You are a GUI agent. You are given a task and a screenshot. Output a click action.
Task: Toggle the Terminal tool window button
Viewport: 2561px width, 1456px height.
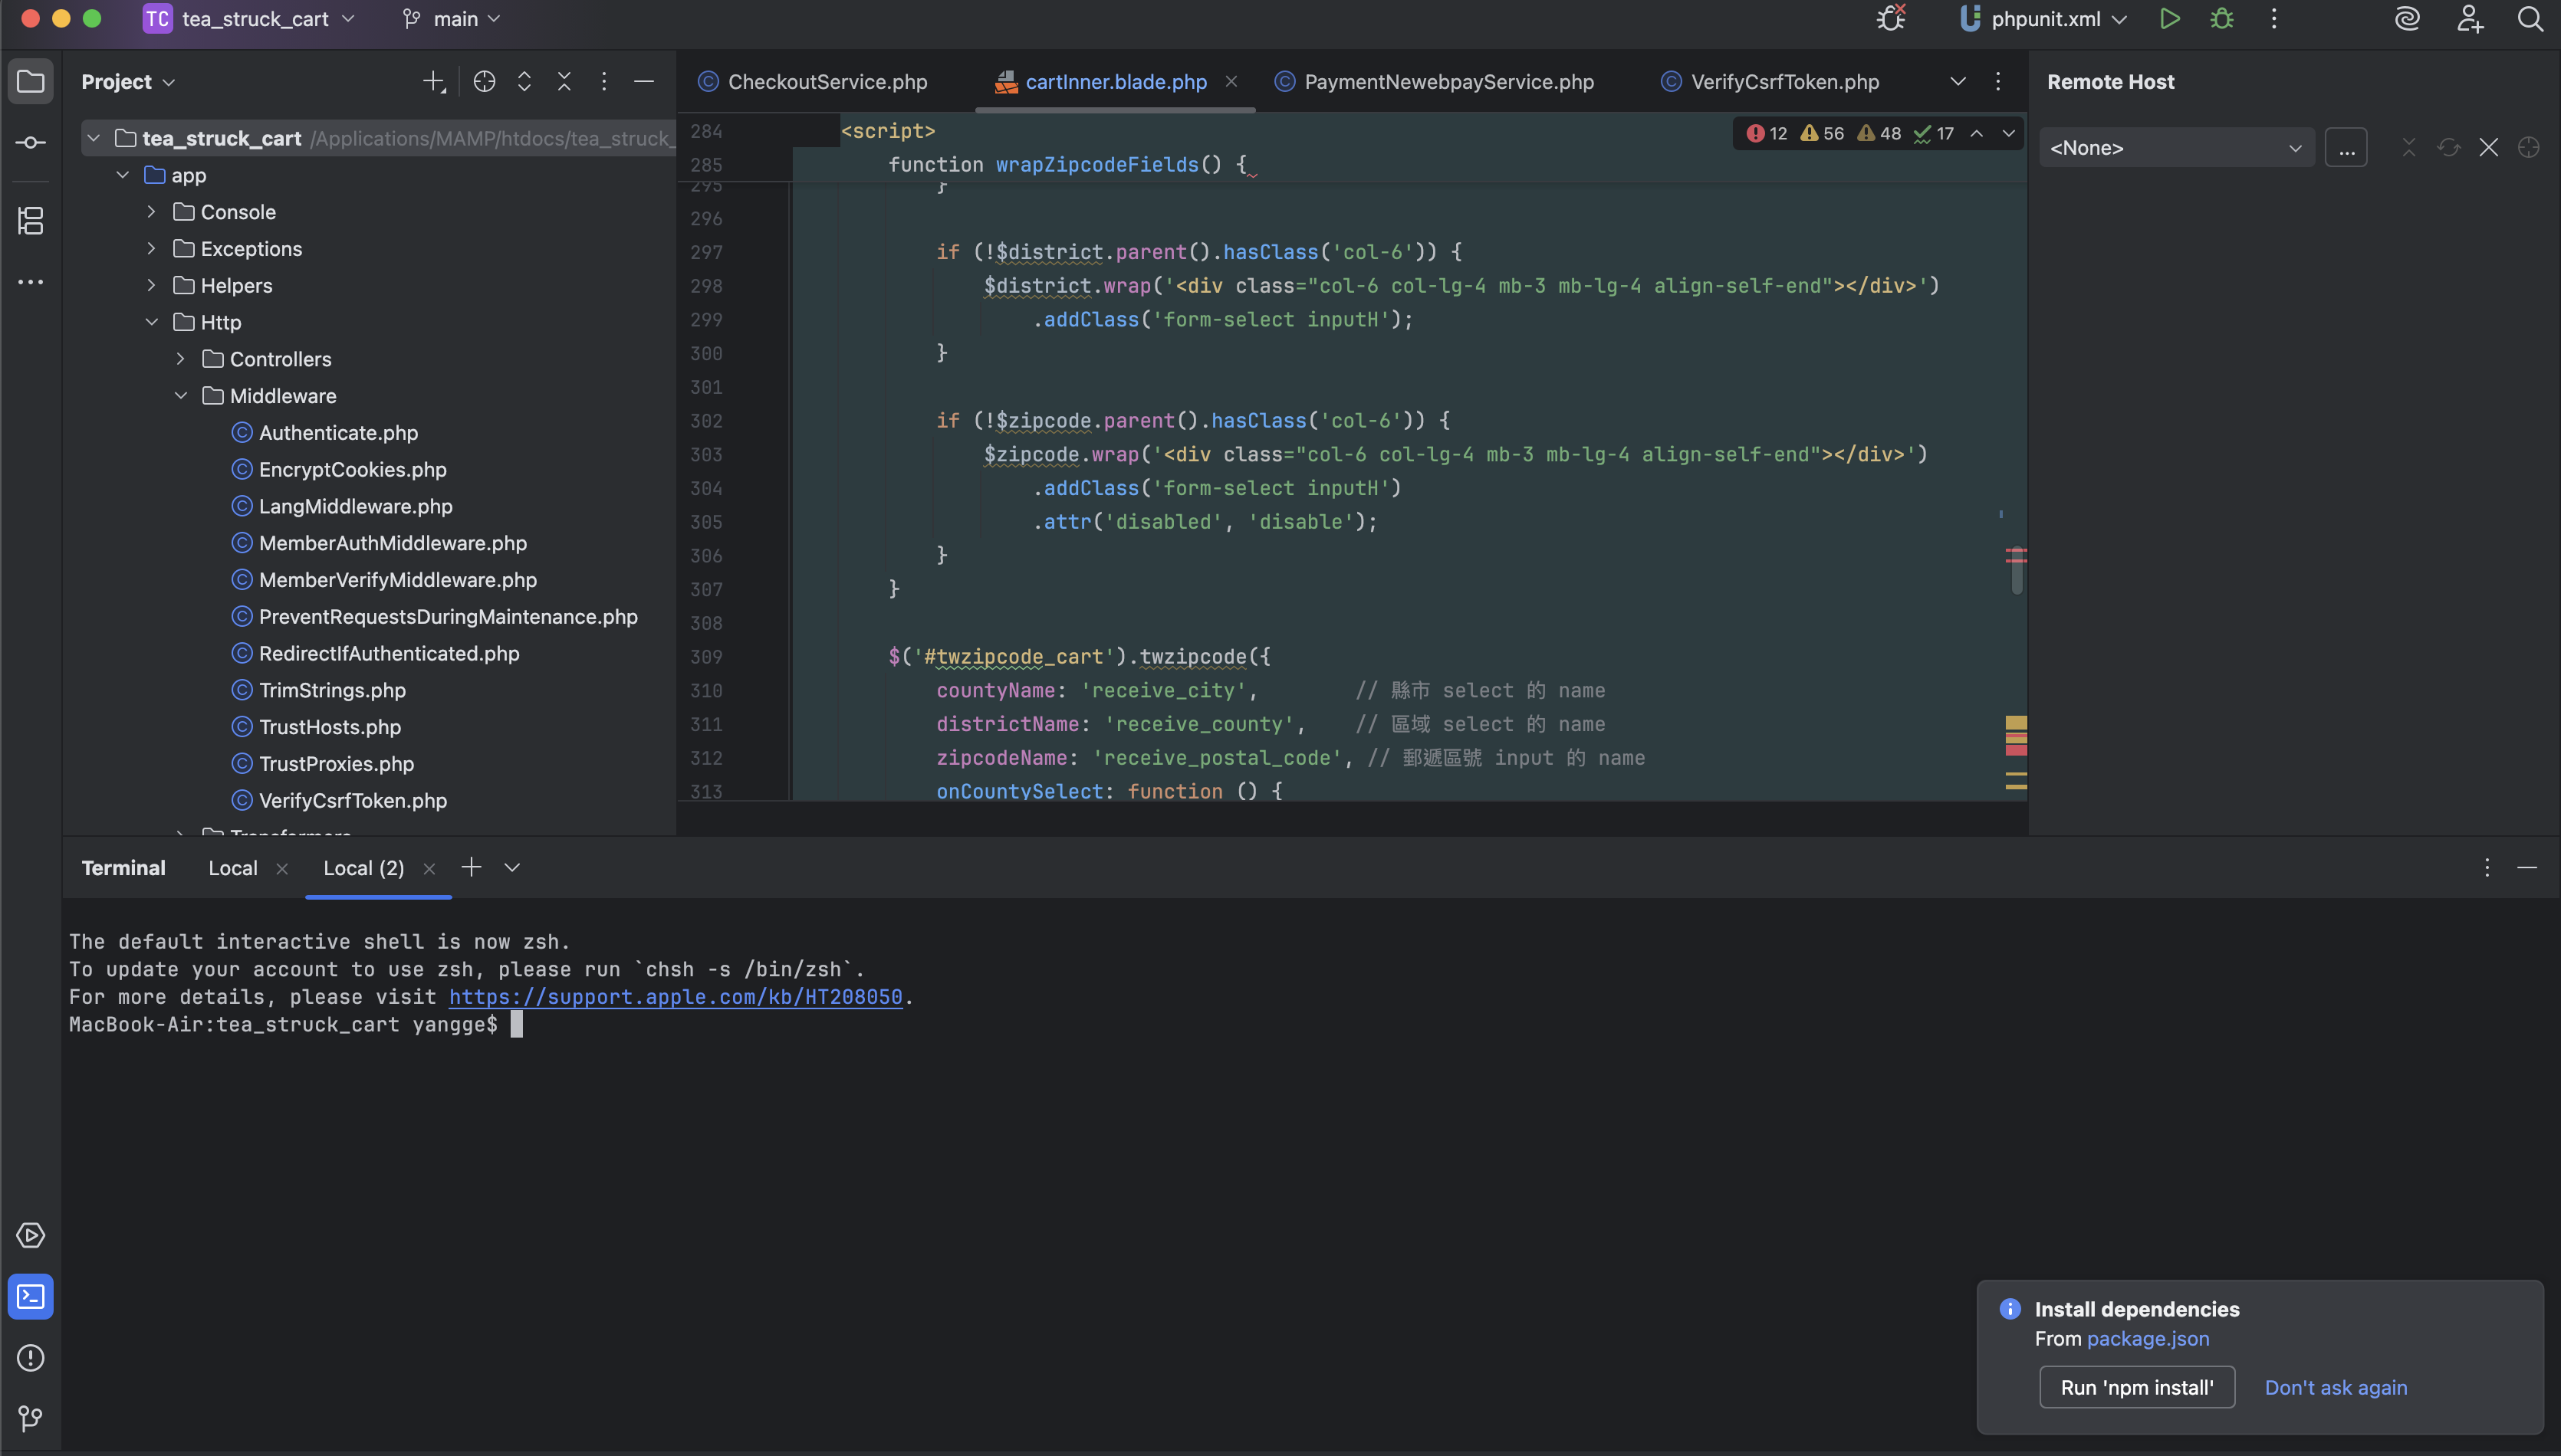(30, 1297)
